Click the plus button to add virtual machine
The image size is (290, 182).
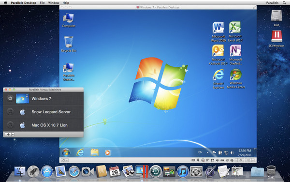pos(8,135)
